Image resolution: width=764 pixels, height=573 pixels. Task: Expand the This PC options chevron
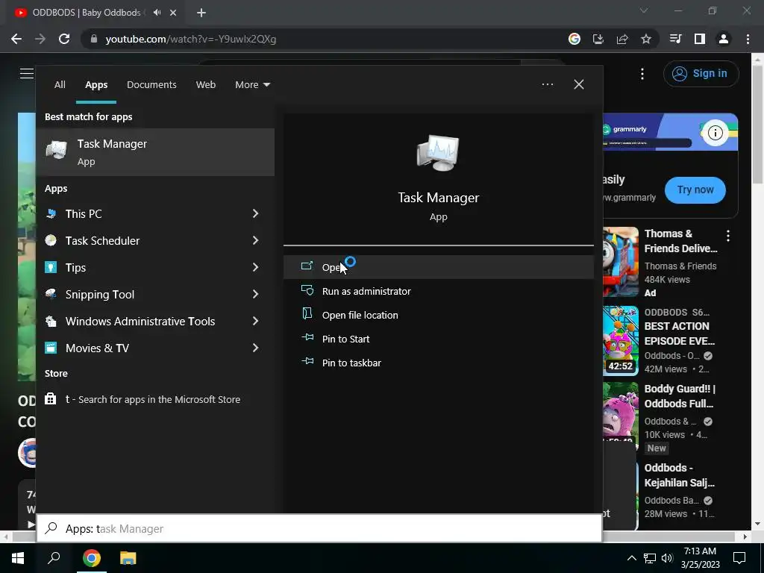pos(255,213)
